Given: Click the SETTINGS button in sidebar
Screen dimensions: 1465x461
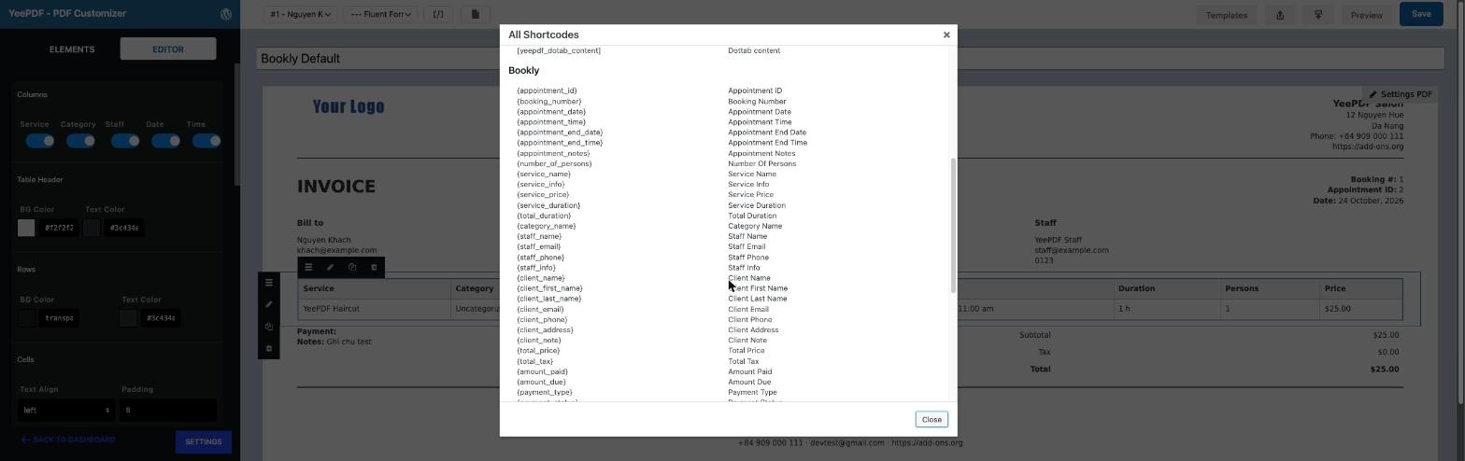Looking at the screenshot, I should click(x=203, y=441).
